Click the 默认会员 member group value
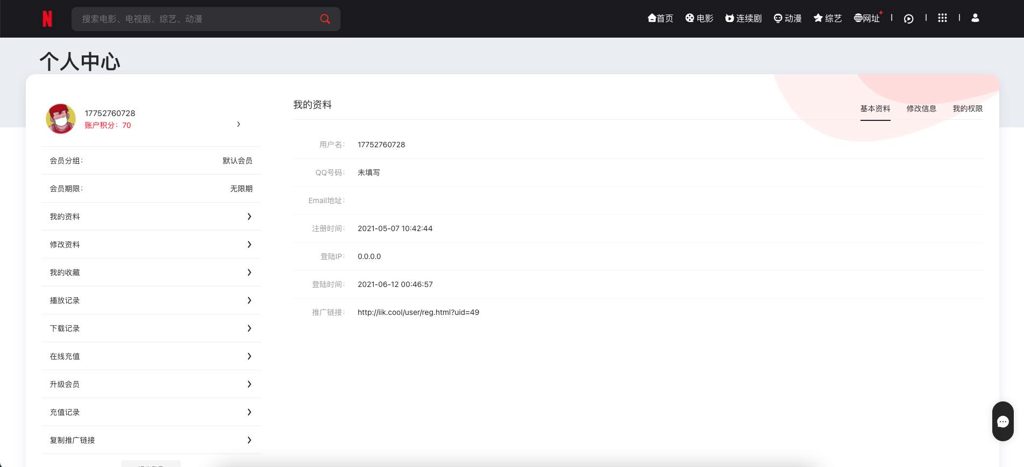This screenshot has height=467, width=1024. [x=237, y=161]
